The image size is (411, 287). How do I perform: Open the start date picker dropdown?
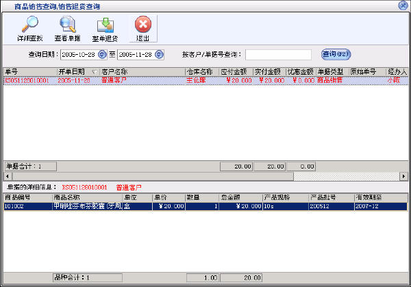pyautogui.click(x=103, y=54)
